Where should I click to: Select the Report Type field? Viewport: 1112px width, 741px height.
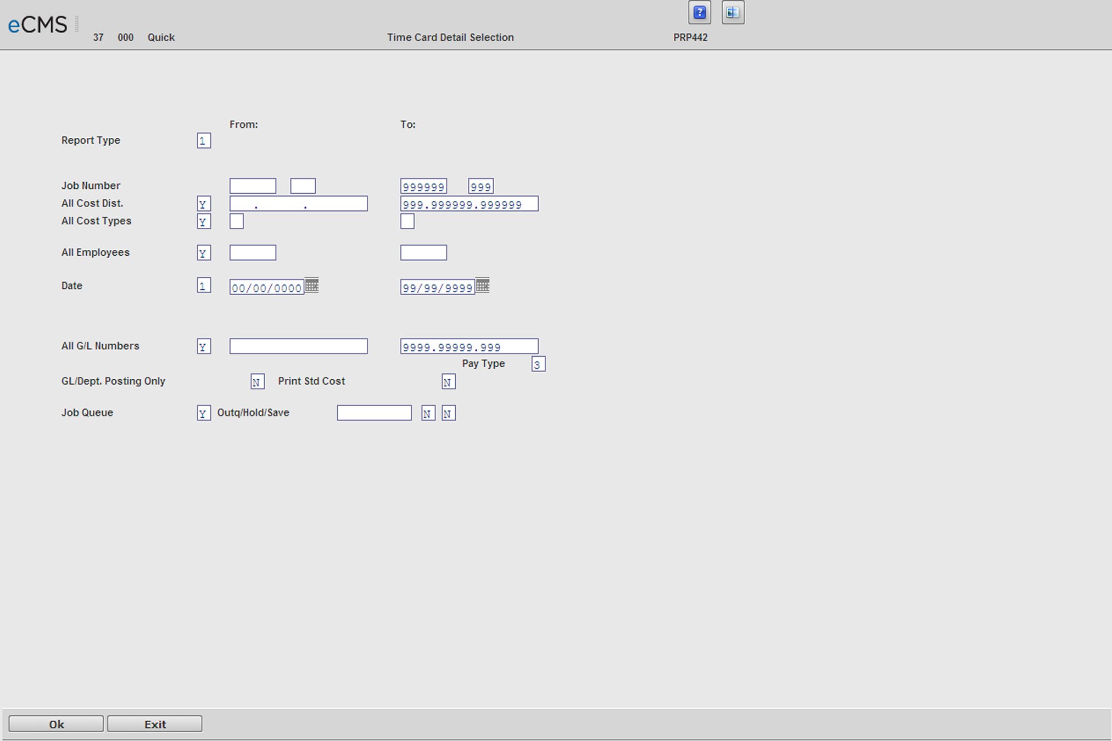click(204, 141)
